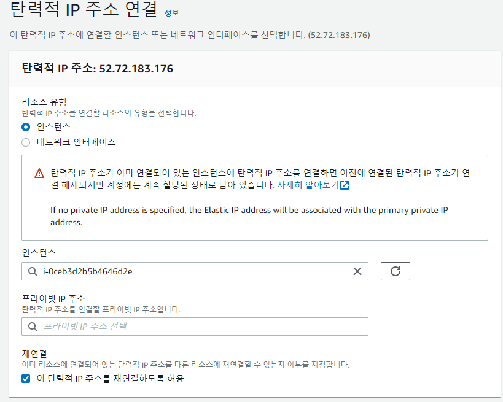
Task: Click the instance search magnifier icon
Action: (33, 271)
